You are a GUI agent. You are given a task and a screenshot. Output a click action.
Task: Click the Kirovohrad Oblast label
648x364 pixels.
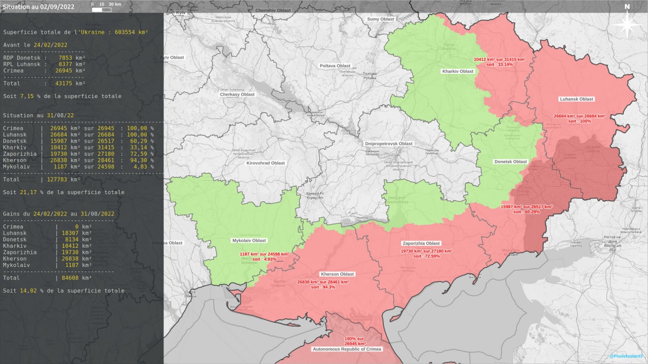pyautogui.click(x=265, y=163)
